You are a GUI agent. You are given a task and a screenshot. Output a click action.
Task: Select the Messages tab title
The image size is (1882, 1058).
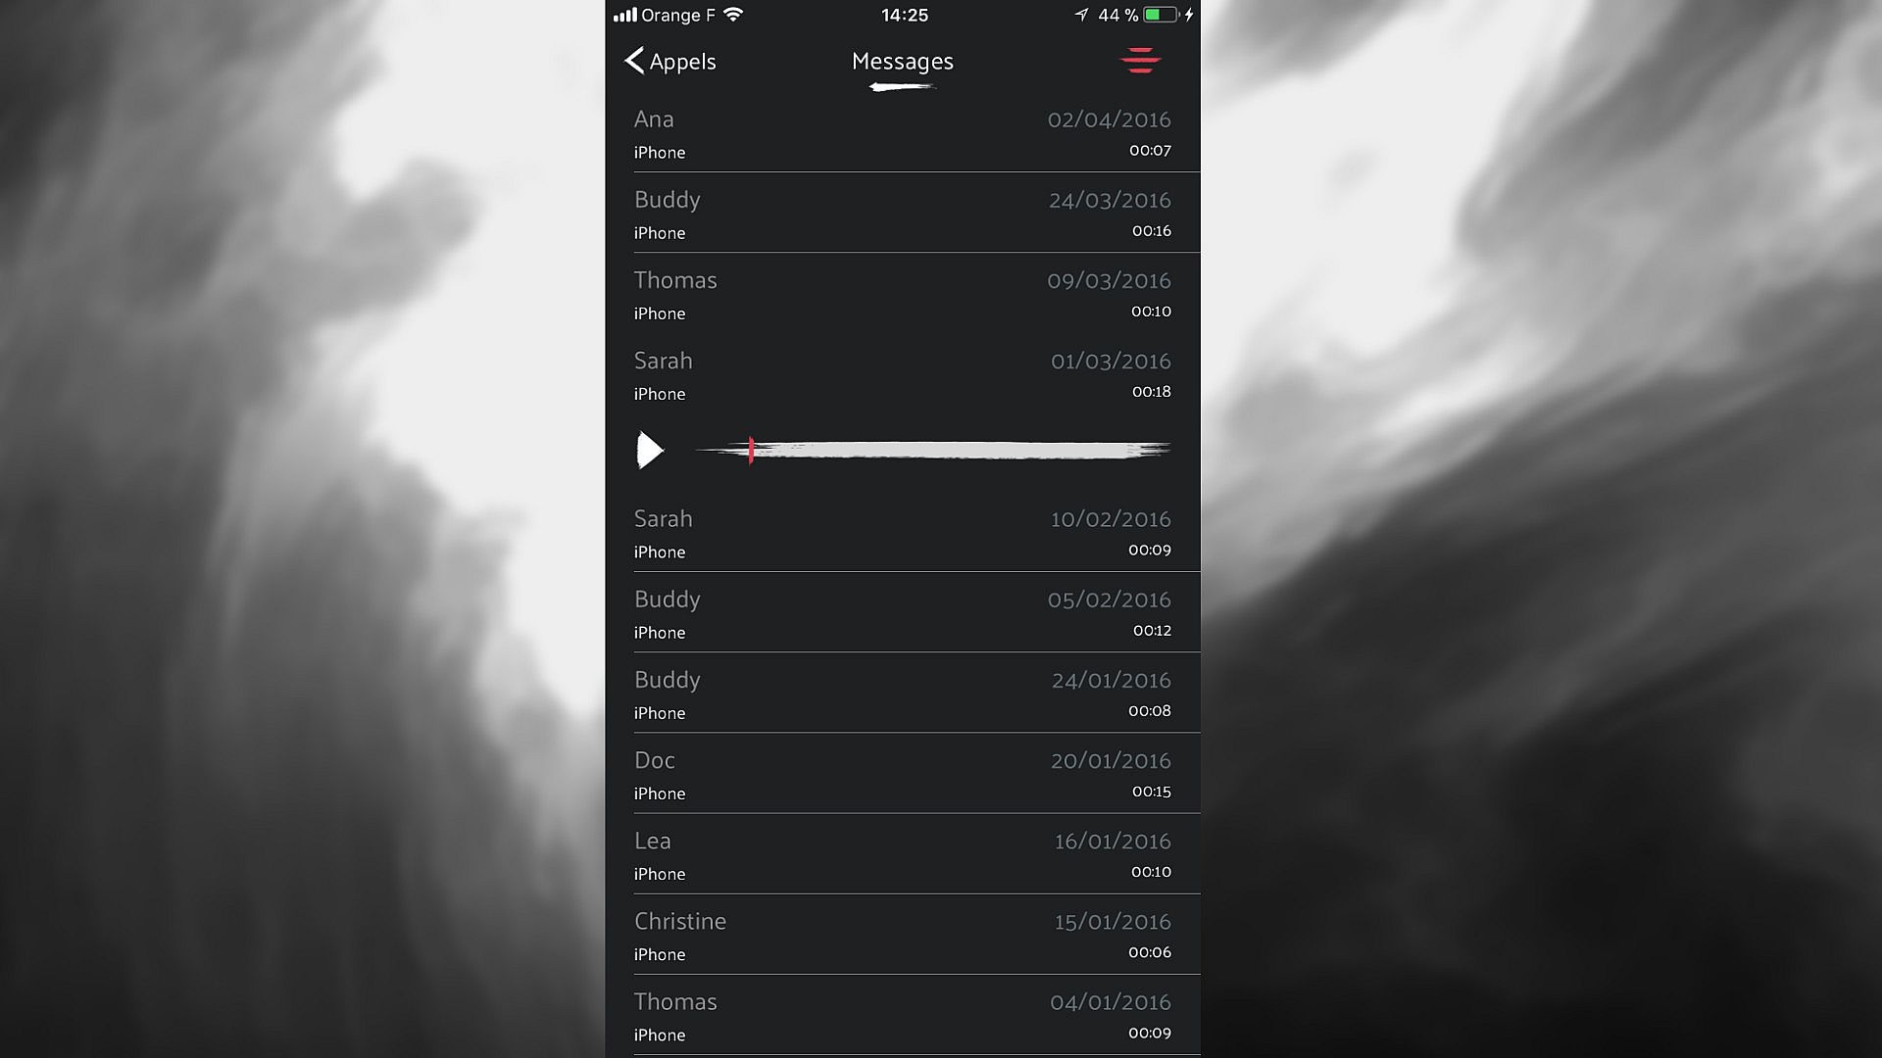tap(902, 62)
